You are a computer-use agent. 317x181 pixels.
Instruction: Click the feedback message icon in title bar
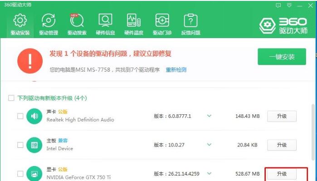pos(278,5)
